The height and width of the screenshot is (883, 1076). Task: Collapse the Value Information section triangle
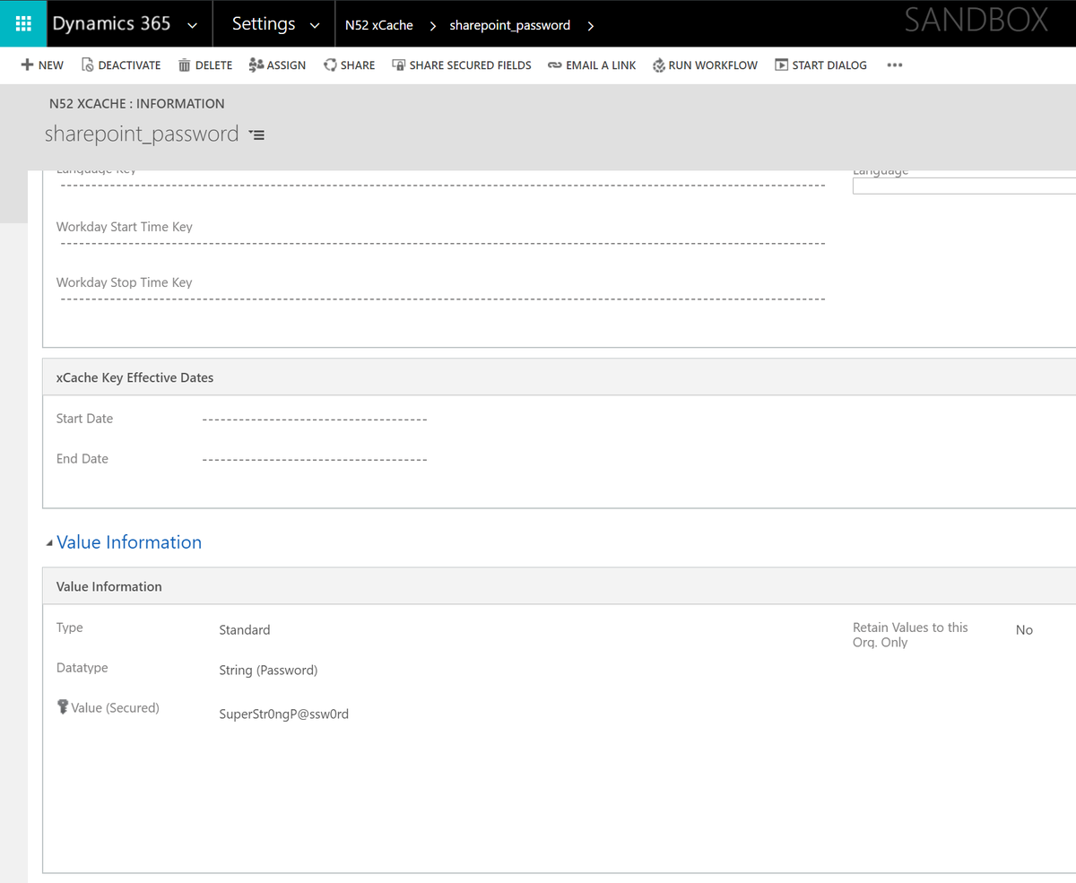pyautogui.click(x=48, y=543)
